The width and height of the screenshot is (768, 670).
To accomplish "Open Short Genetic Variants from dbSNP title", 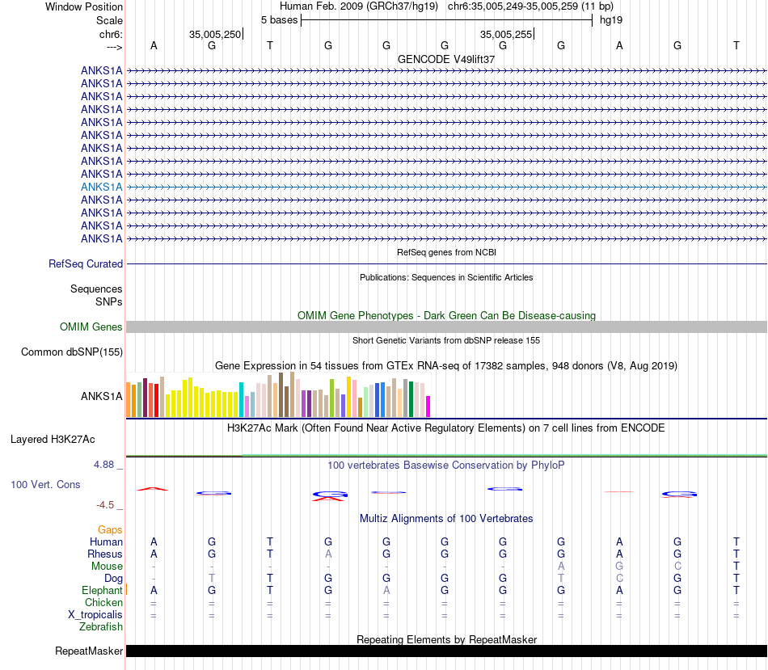I will [446, 340].
